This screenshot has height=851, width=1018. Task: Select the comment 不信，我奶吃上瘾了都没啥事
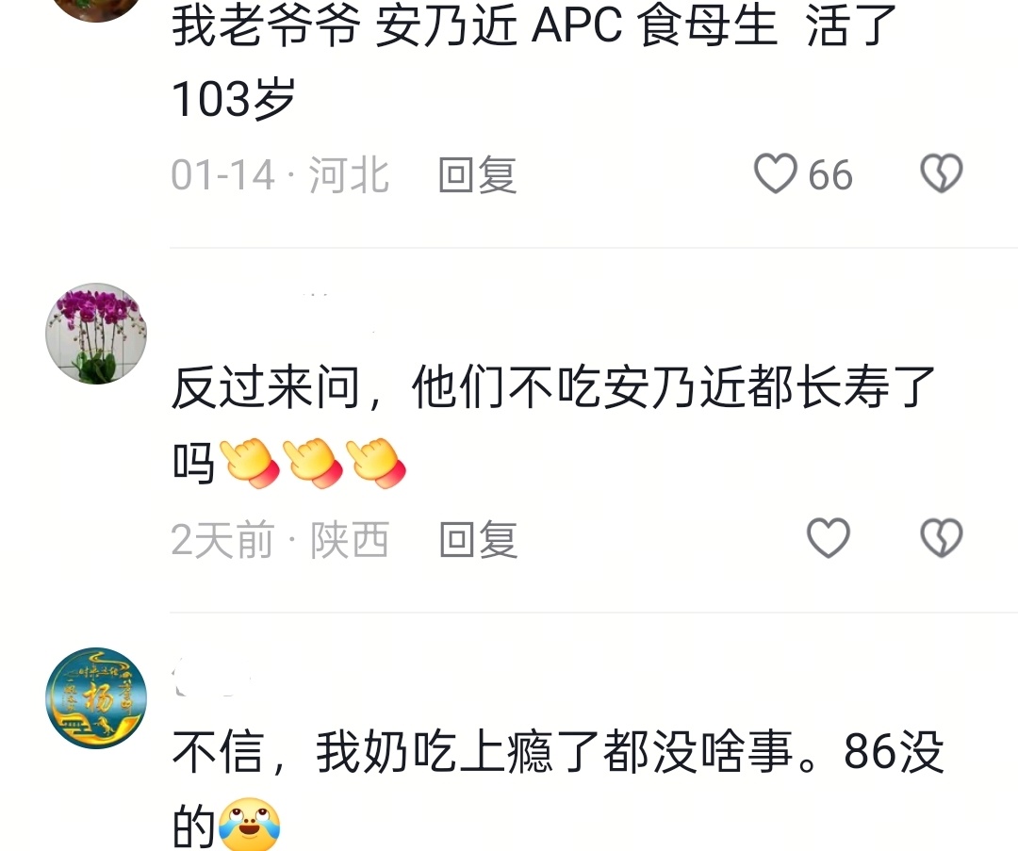[x=482, y=752]
